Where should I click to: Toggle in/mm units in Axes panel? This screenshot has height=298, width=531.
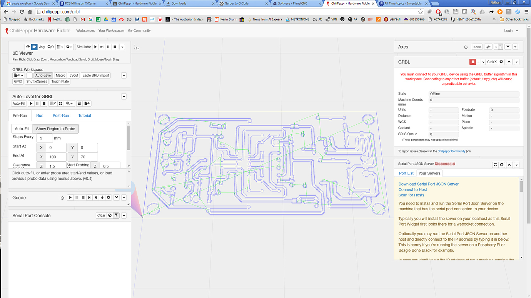(x=477, y=47)
